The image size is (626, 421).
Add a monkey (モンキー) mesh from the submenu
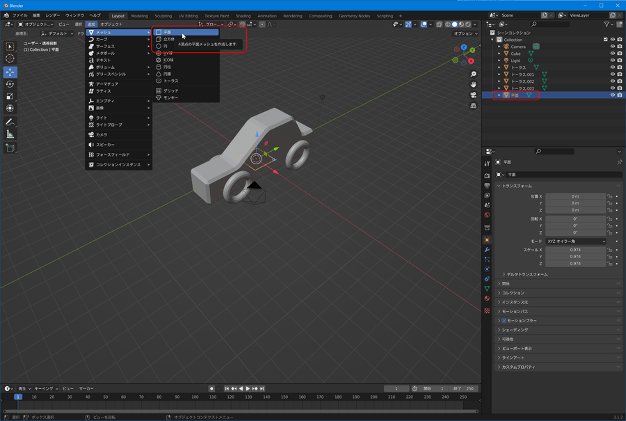coord(170,97)
